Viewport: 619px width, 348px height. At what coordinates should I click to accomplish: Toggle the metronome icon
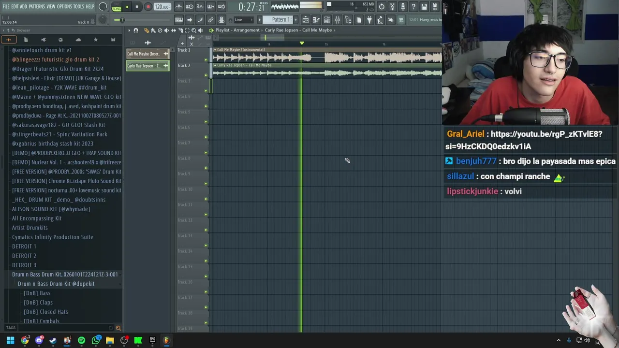pyautogui.click(x=179, y=7)
